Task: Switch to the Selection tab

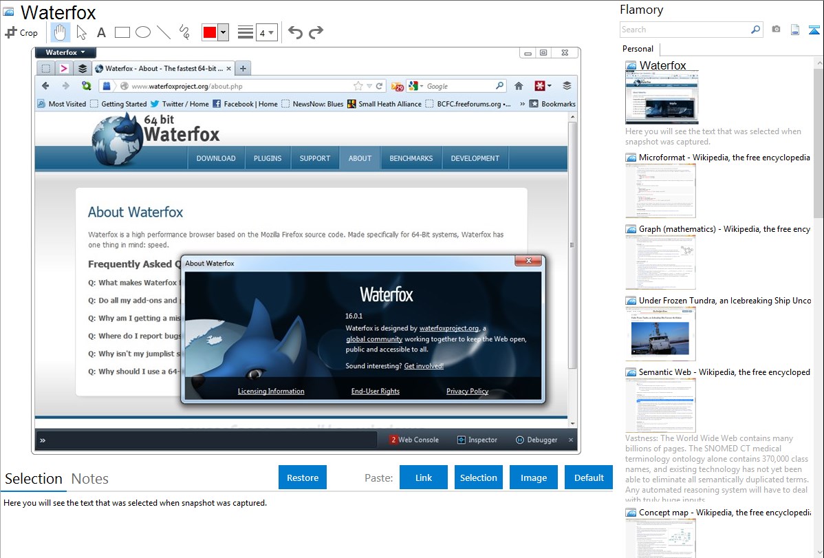Action: click(x=34, y=479)
